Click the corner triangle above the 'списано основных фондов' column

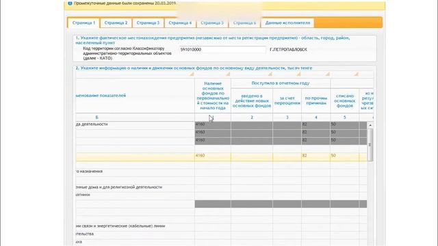click(x=356, y=74)
